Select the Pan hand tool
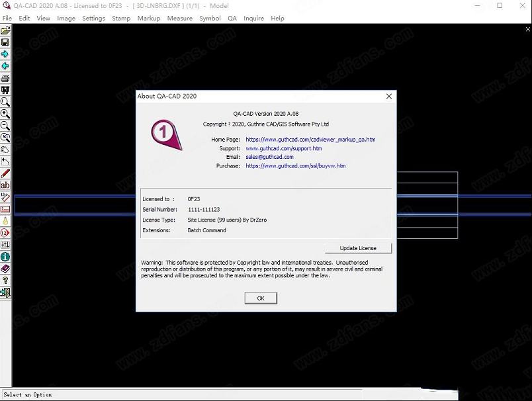This screenshot has height=401, width=532. [x=5, y=150]
